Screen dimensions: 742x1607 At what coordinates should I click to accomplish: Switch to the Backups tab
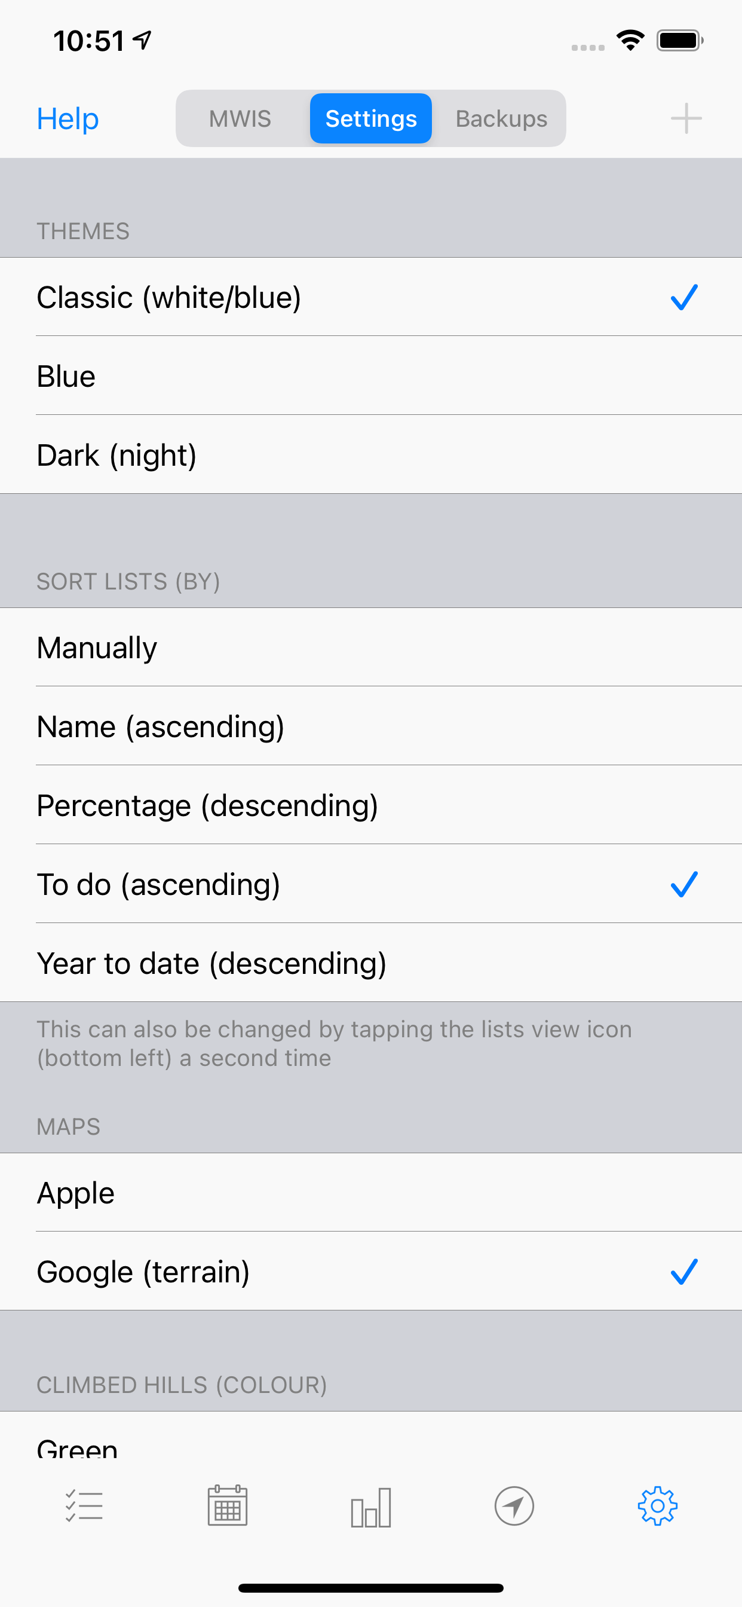tap(501, 118)
